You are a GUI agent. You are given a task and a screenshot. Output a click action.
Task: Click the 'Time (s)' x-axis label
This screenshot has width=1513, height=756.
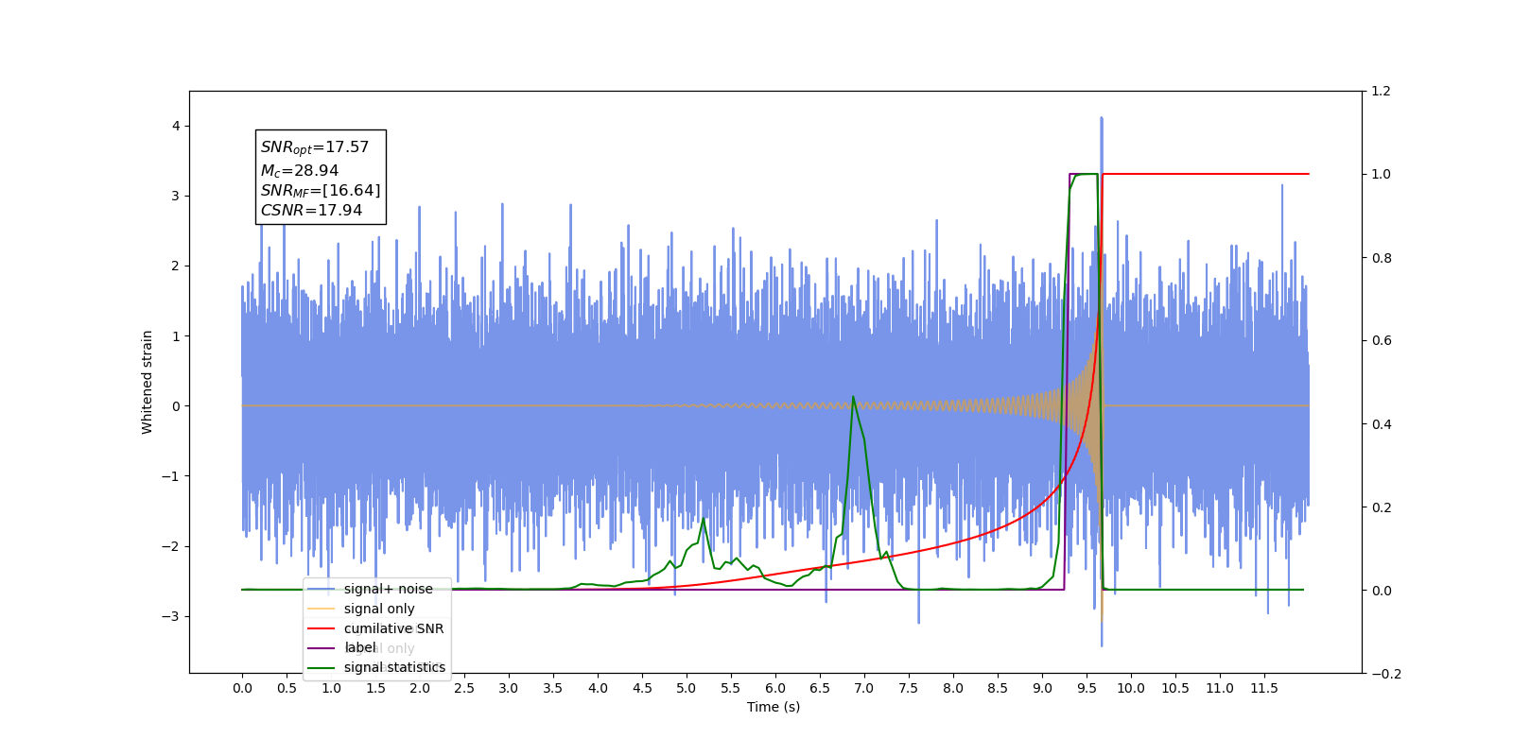point(774,707)
